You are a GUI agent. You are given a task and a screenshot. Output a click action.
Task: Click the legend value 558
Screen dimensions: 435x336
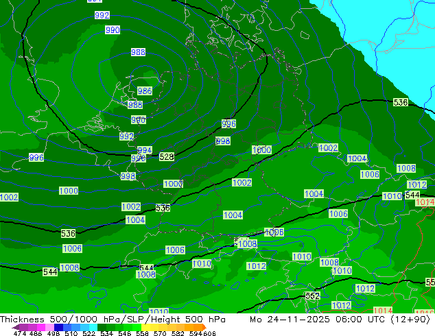tap(142, 333)
